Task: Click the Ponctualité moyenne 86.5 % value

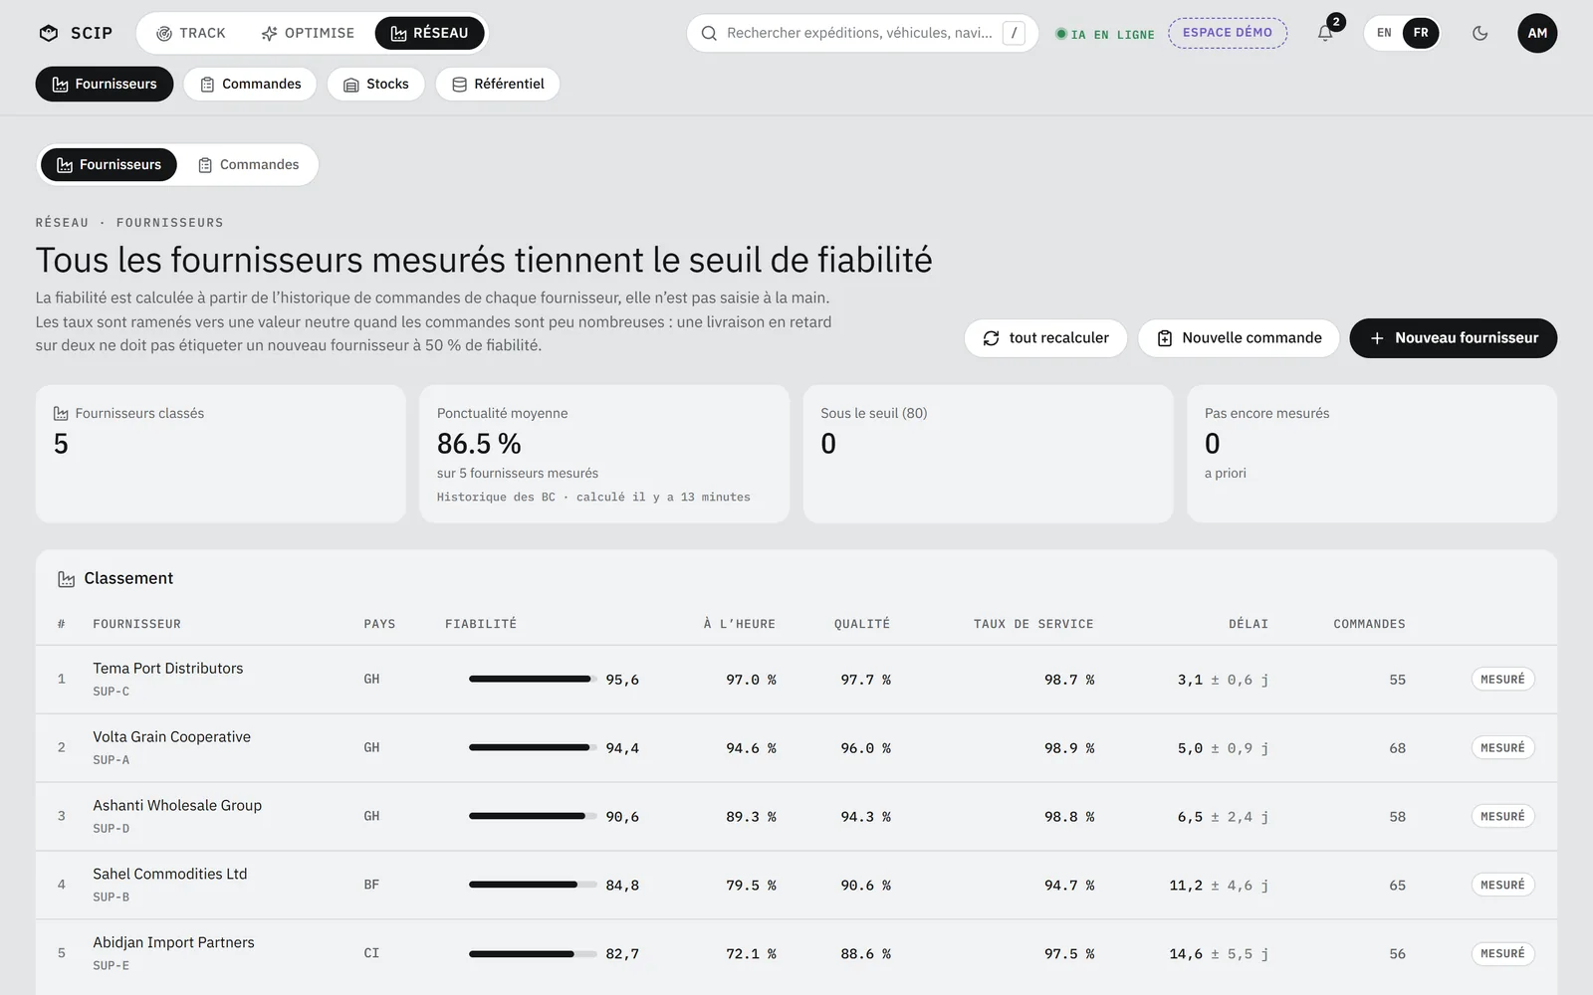Action: pos(479,444)
